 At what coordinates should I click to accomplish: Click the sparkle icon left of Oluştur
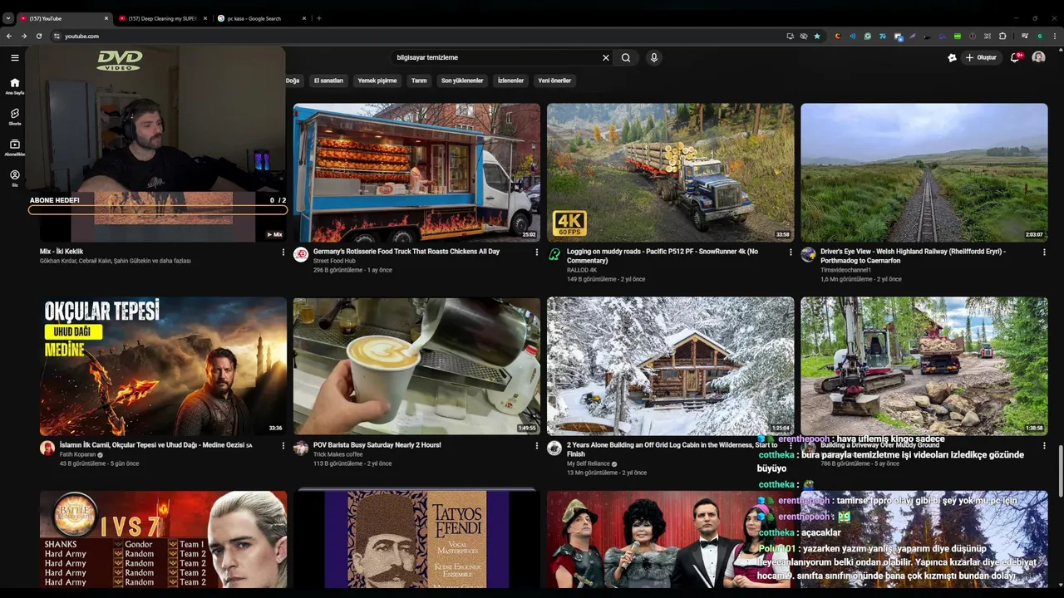(952, 57)
